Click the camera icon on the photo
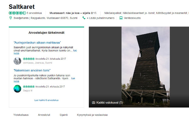 pyautogui.click(x=94, y=103)
